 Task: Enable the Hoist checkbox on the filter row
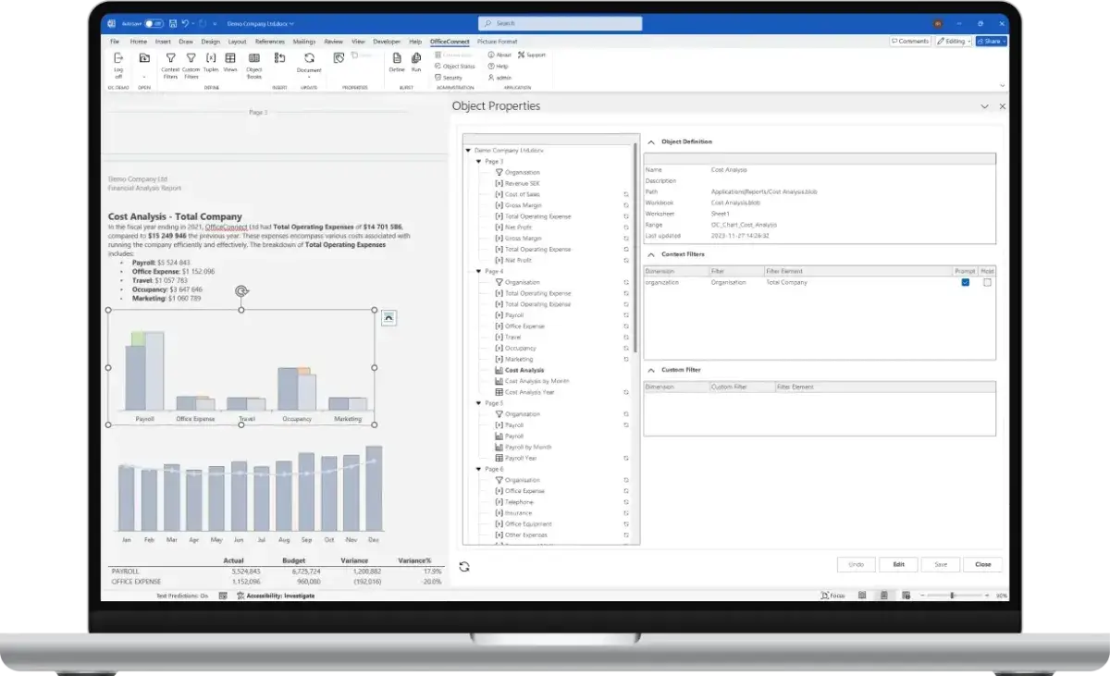point(988,282)
